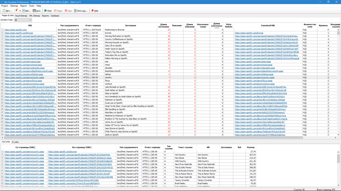
Task: Click the Help toolbar icon
Action: pos(95,11)
